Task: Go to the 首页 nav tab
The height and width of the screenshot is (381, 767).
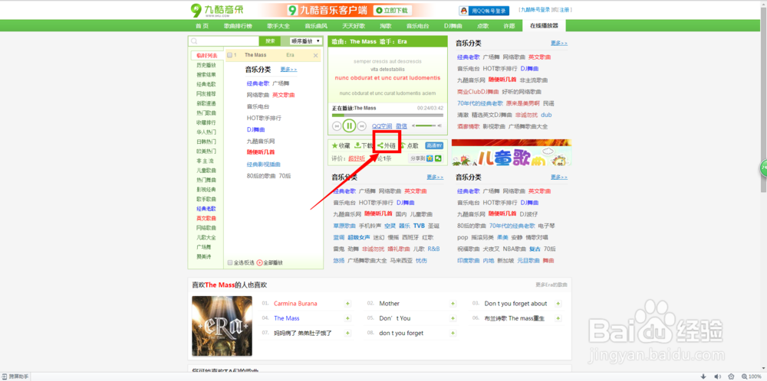Action: click(x=202, y=26)
